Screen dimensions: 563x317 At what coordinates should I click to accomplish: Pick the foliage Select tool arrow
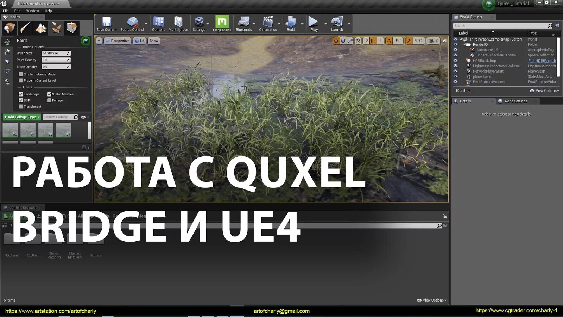click(x=7, y=62)
